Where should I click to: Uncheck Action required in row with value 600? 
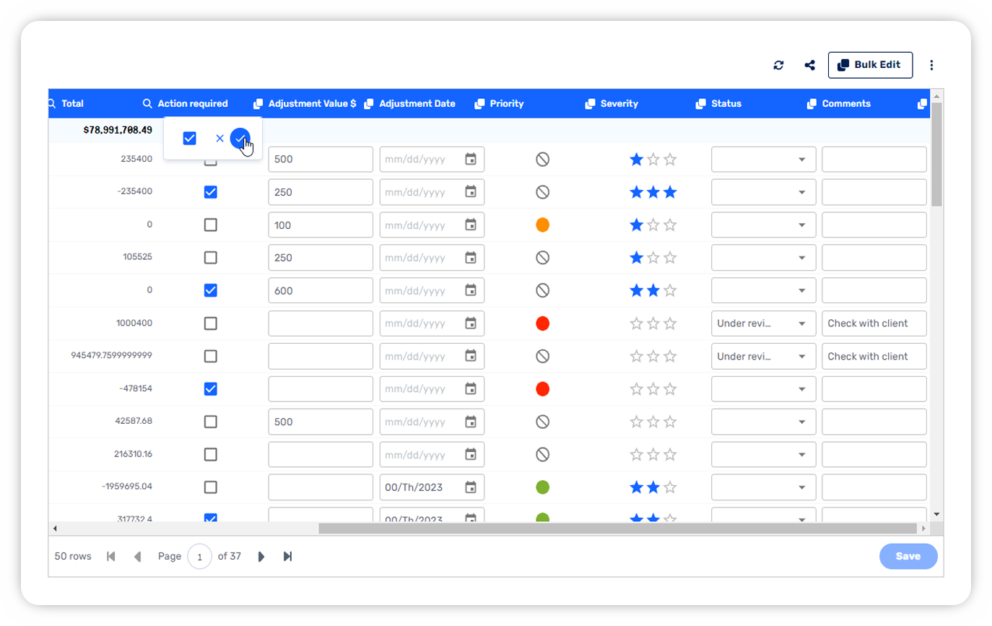[210, 290]
